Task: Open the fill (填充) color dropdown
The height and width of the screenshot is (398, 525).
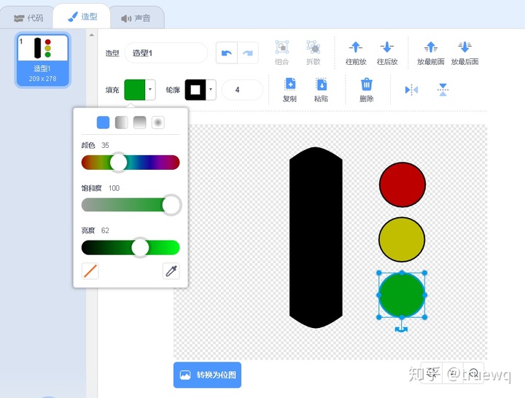Action: (x=150, y=90)
